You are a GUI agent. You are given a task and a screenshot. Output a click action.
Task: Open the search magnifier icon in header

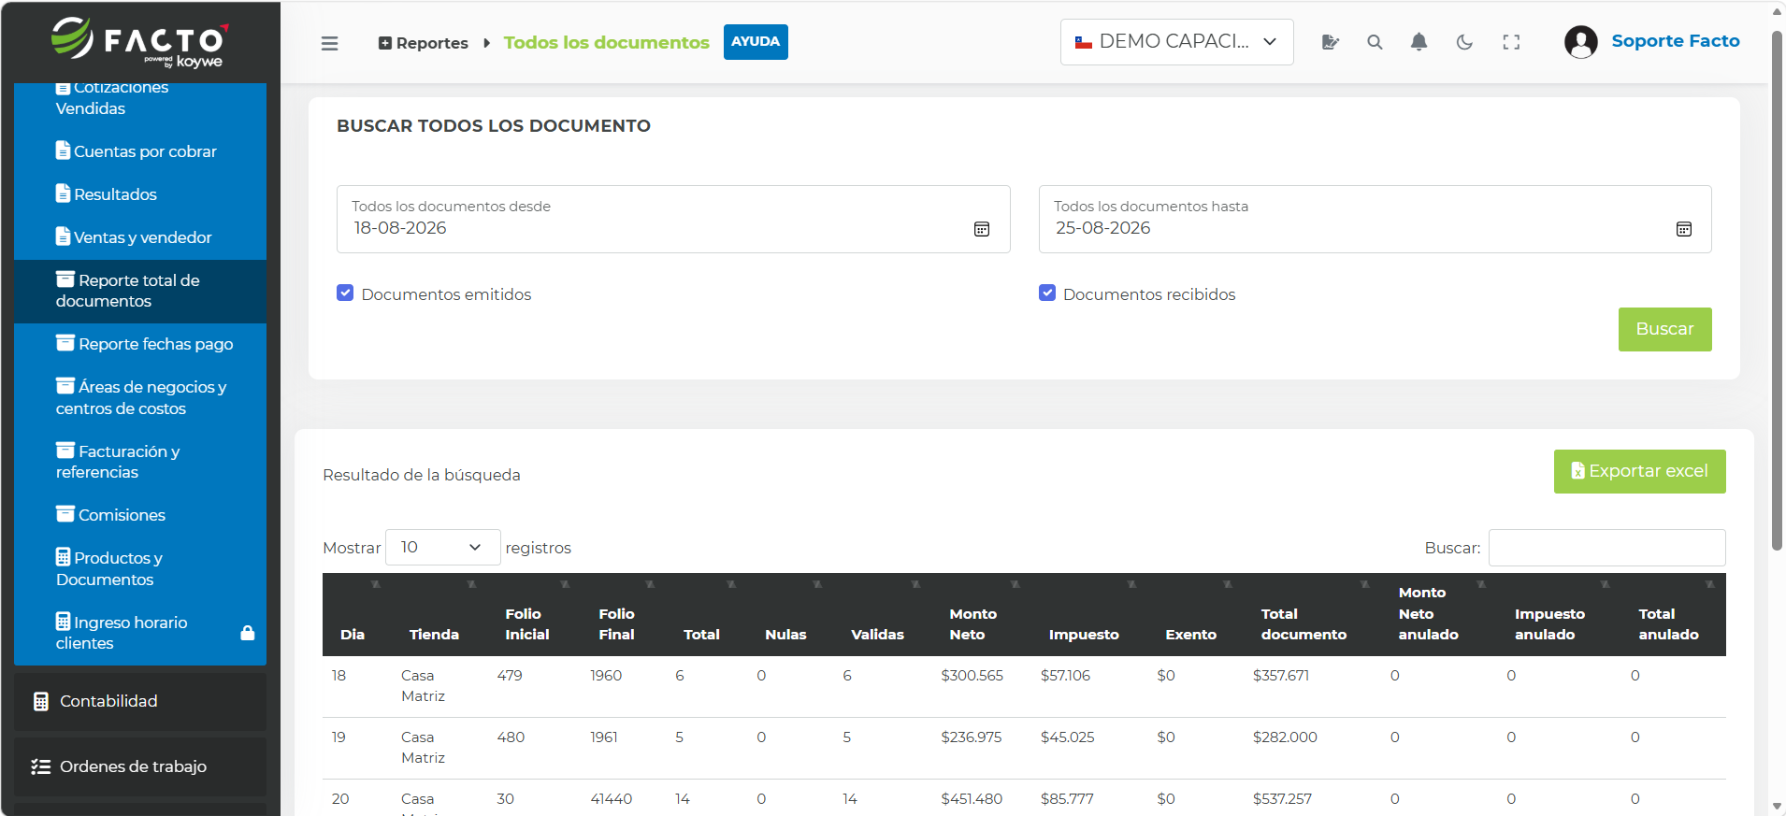point(1375,42)
